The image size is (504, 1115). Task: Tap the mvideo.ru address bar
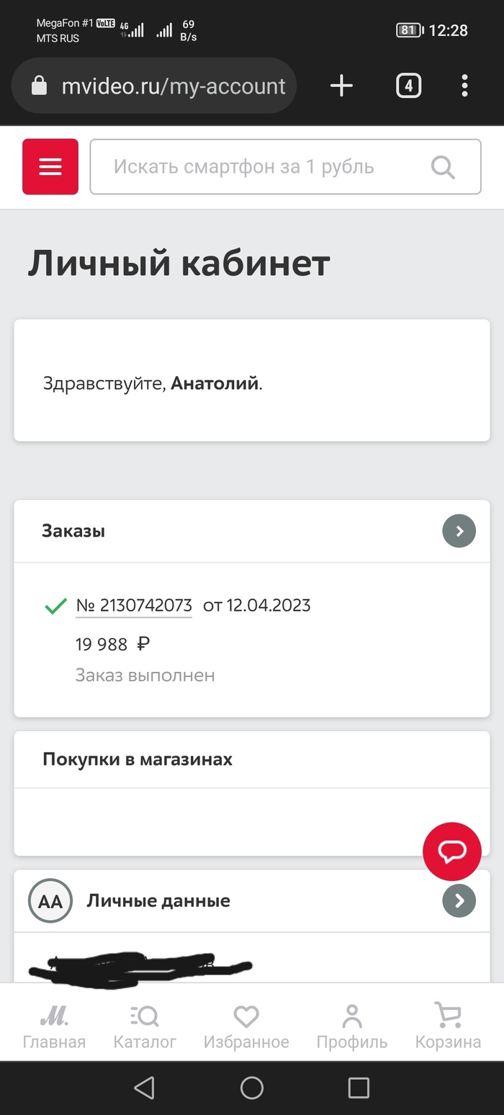[x=154, y=86]
